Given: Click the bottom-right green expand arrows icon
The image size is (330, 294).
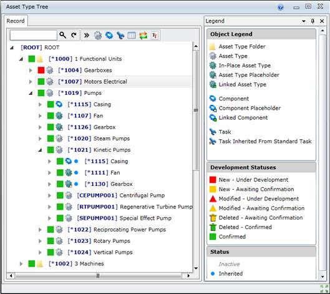Looking at the screenshot, I should tap(324, 289).
